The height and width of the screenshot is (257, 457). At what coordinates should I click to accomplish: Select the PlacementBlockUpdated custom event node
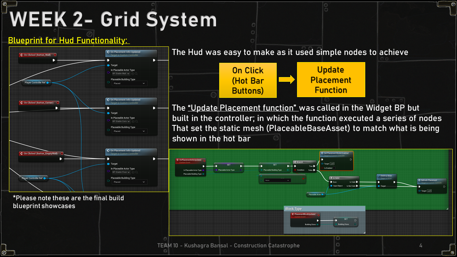[x=305, y=215]
